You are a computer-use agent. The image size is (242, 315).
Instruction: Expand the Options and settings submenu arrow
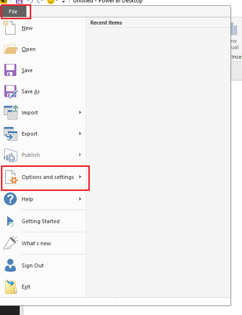point(80,177)
